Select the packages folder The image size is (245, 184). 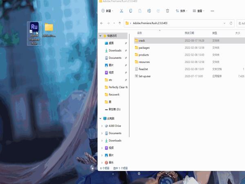pyautogui.click(x=189, y=48)
